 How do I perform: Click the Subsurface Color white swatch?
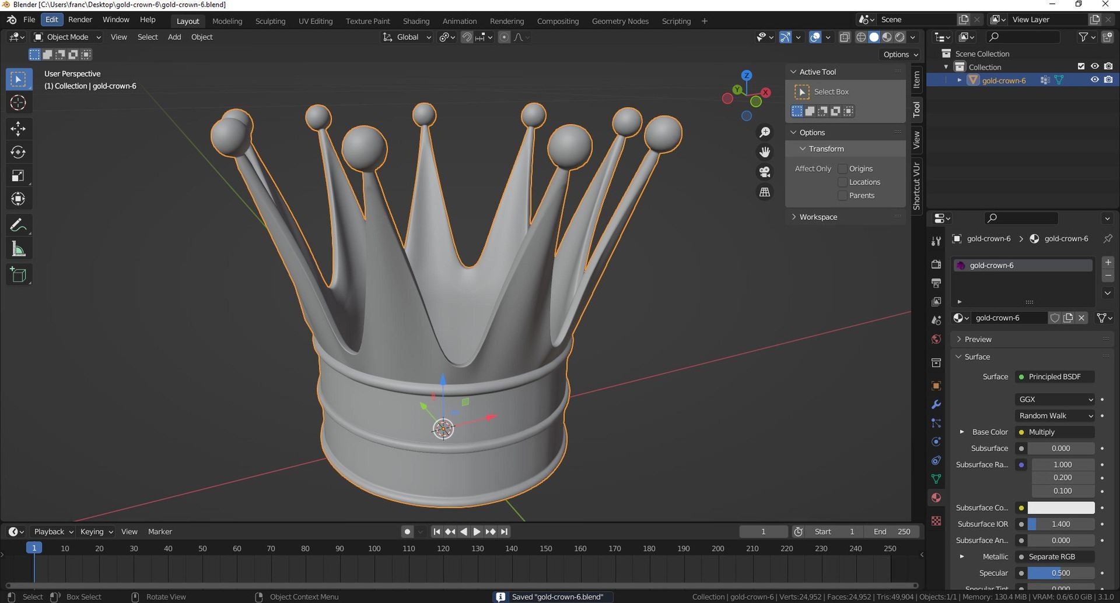coord(1061,507)
